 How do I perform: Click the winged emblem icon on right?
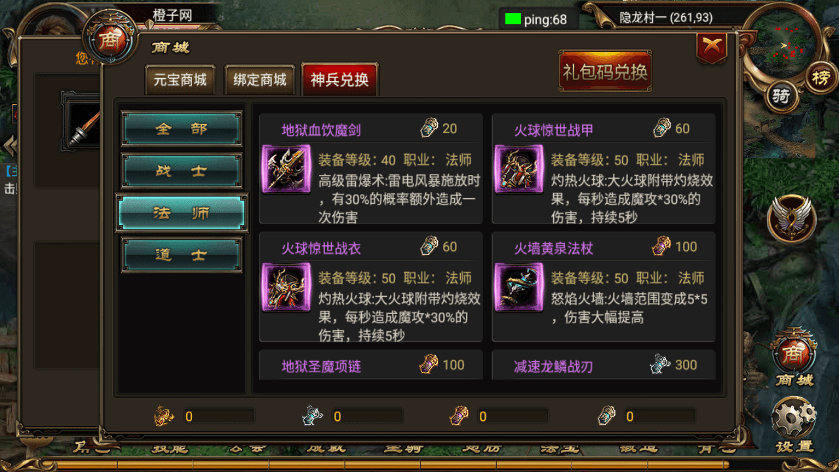pos(792,219)
